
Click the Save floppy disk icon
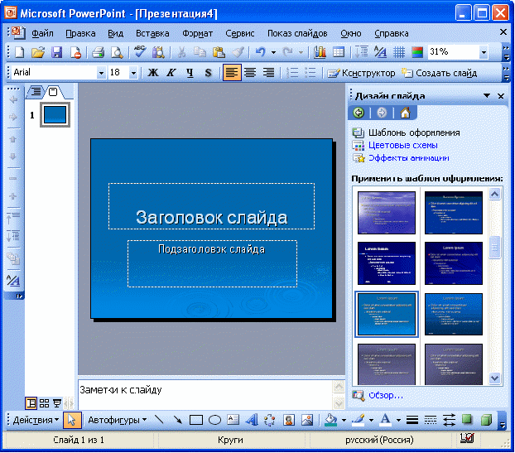[x=57, y=52]
